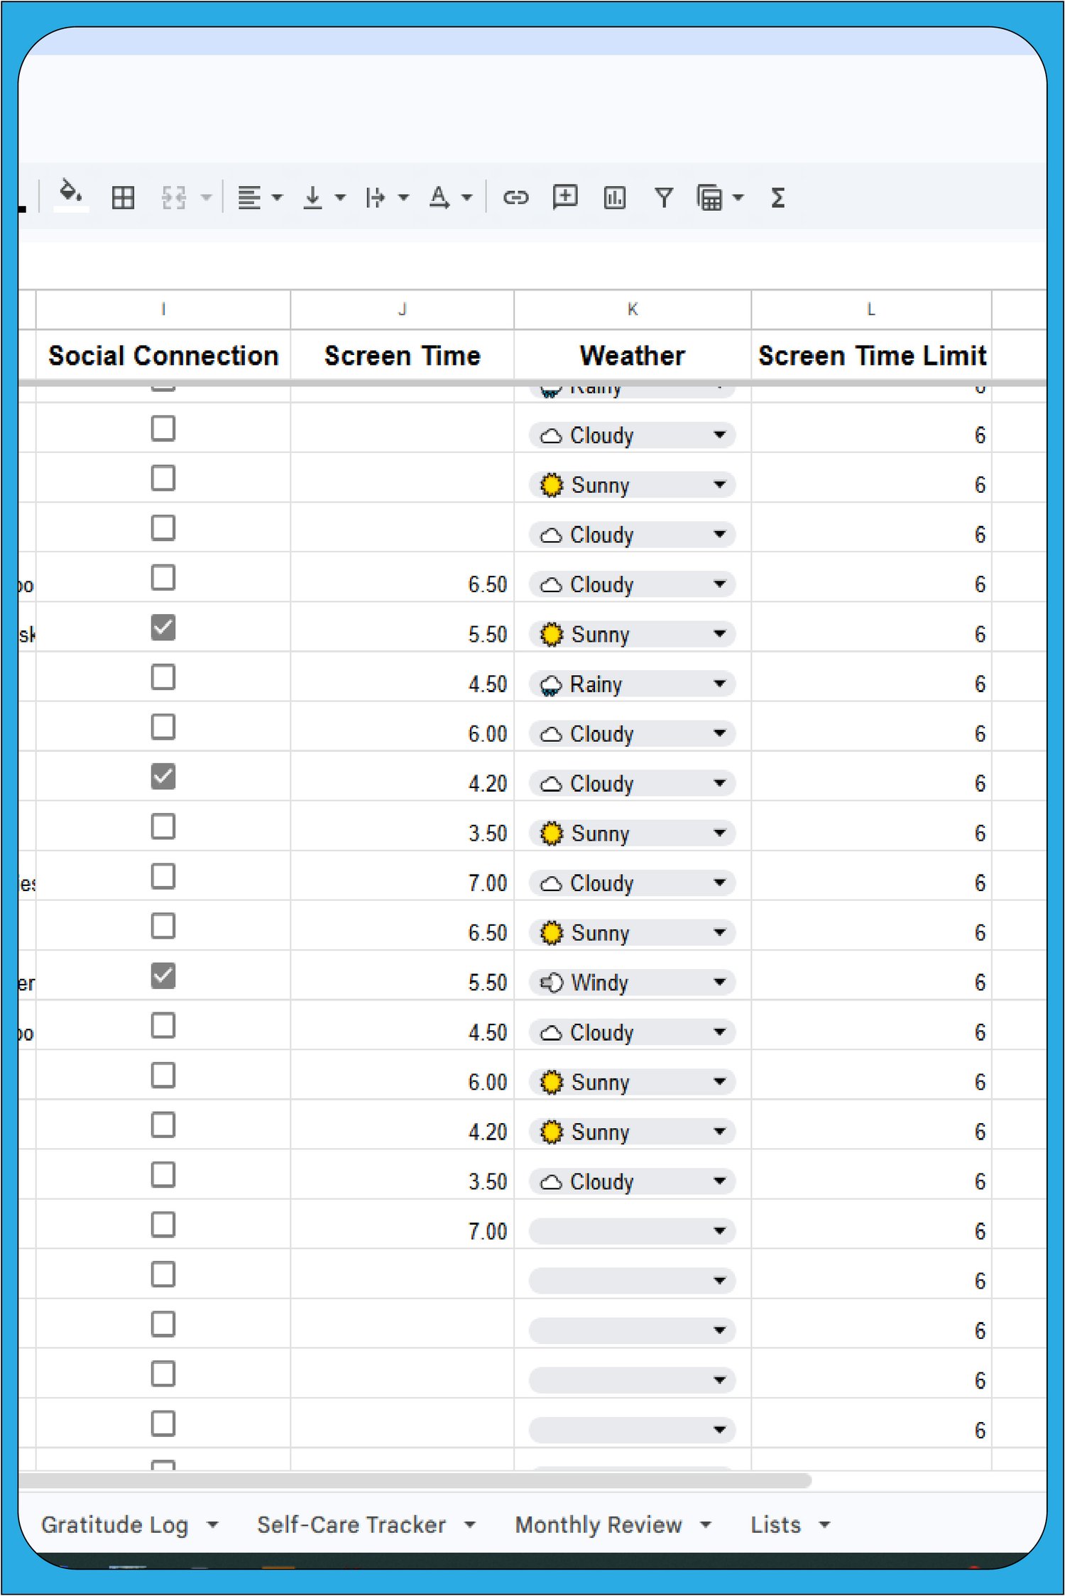Switch to Monthly Review sheet

[x=599, y=1524]
